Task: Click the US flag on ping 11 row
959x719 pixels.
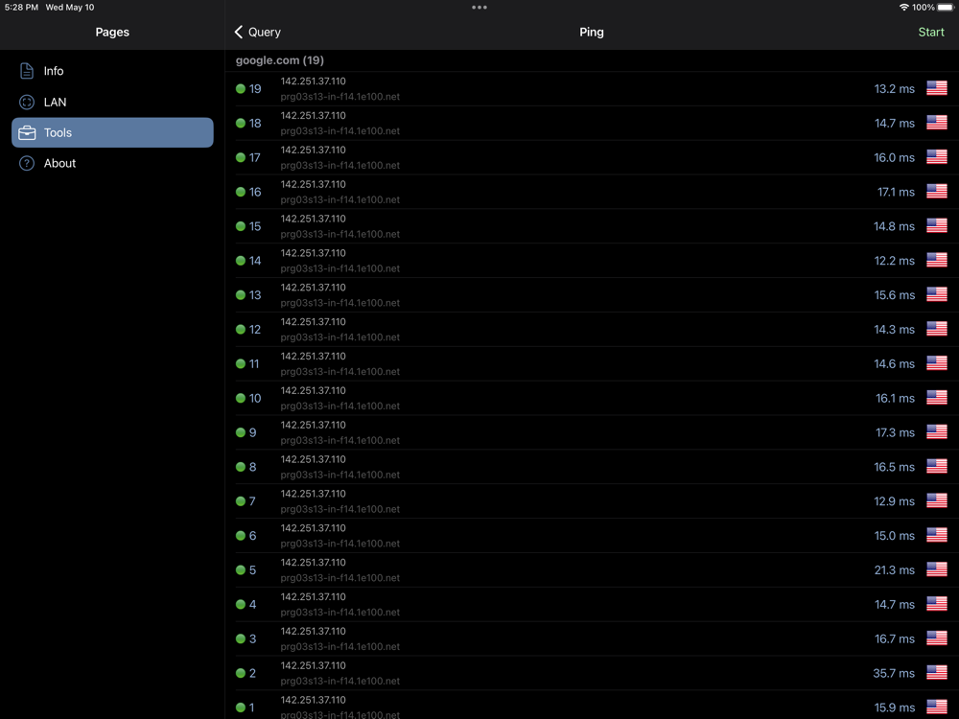Action: (936, 363)
